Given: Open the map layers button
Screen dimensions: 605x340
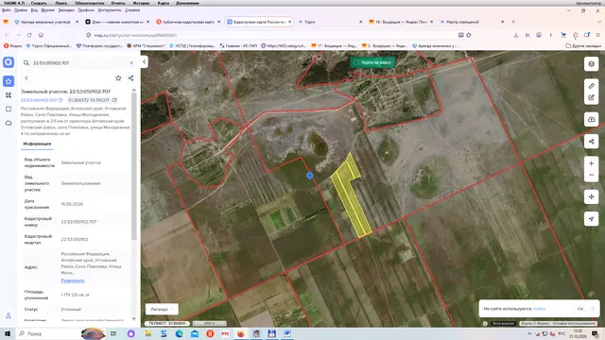Looking at the screenshot, I should point(591,64).
